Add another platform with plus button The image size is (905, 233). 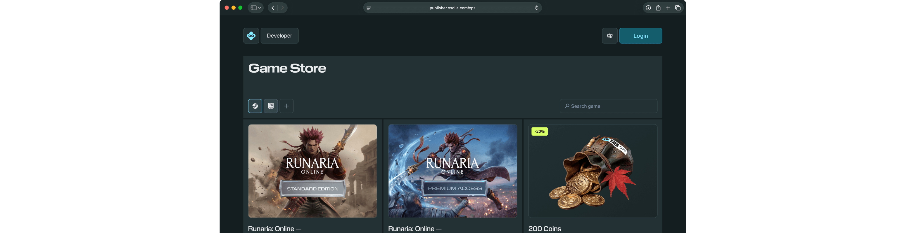[287, 106]
